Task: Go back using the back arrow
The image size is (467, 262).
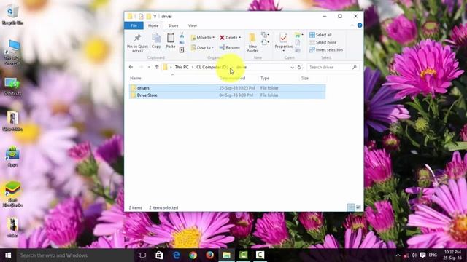Action: 131,67
